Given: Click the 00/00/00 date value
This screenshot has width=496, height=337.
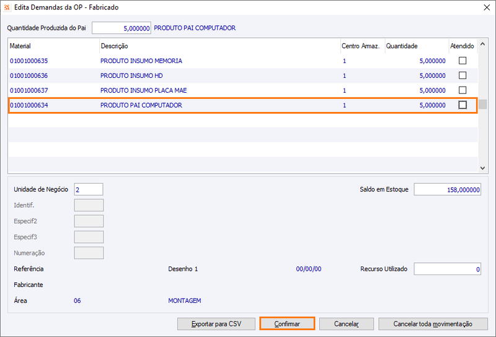Looking at the screenshot, I should click(309, 269).
